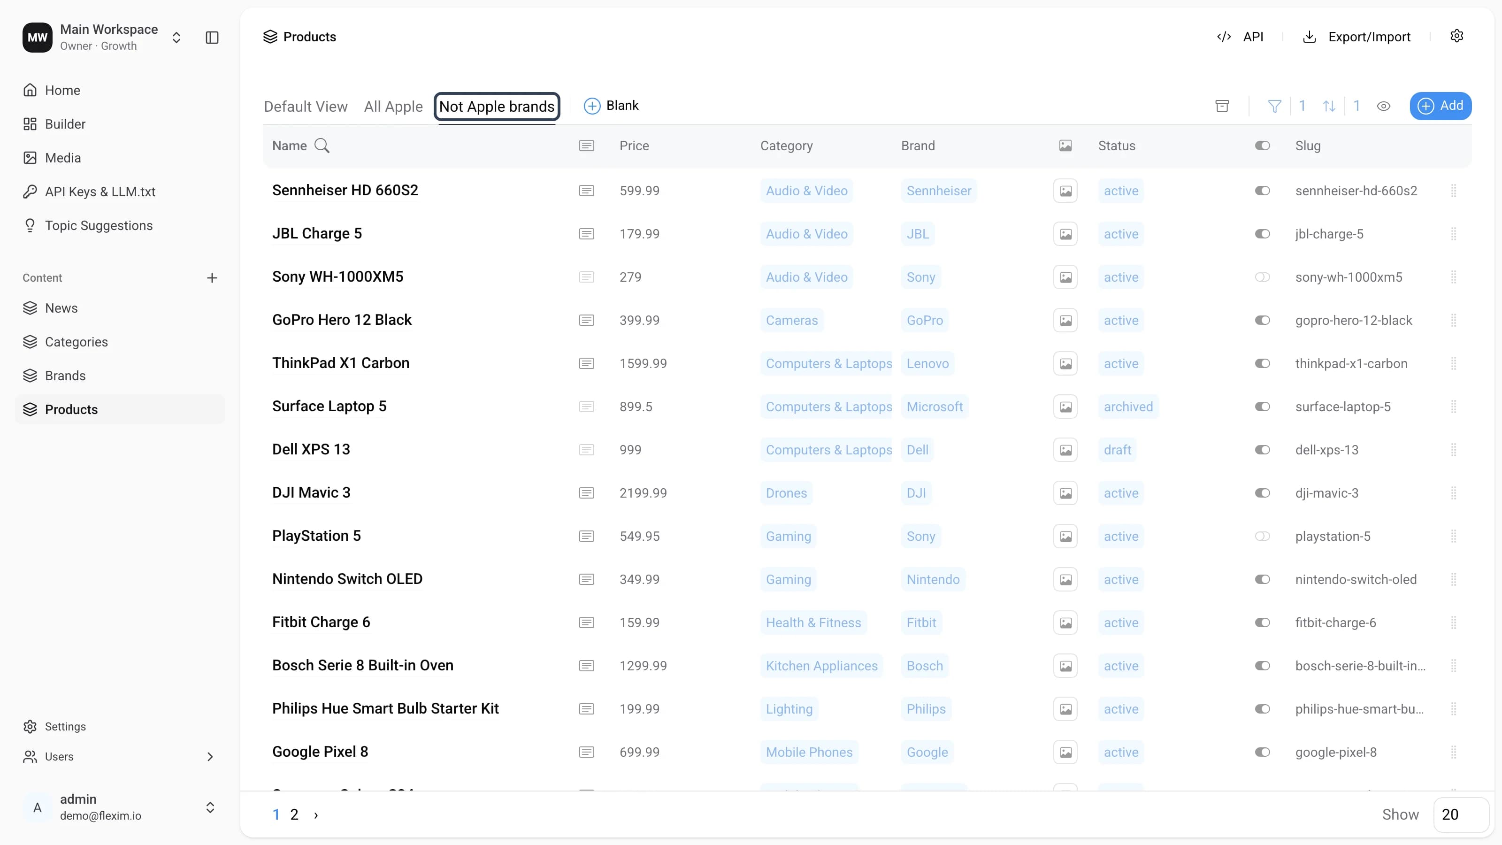Image resolution: width=1502 pixels, height=845 pixels.
Task: Add a Blank view
Action: [x=611, y=106]
